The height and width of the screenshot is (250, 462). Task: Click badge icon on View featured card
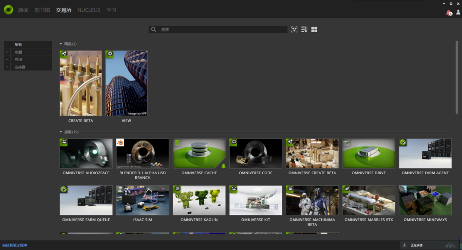(110, 54)
